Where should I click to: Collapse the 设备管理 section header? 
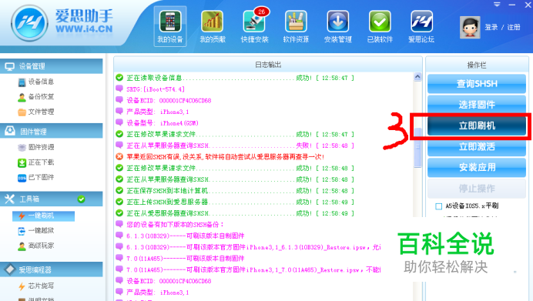point(52,66)
